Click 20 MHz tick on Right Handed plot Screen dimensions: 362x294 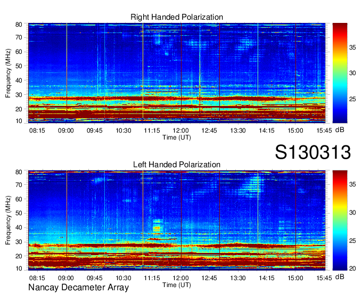19,109
